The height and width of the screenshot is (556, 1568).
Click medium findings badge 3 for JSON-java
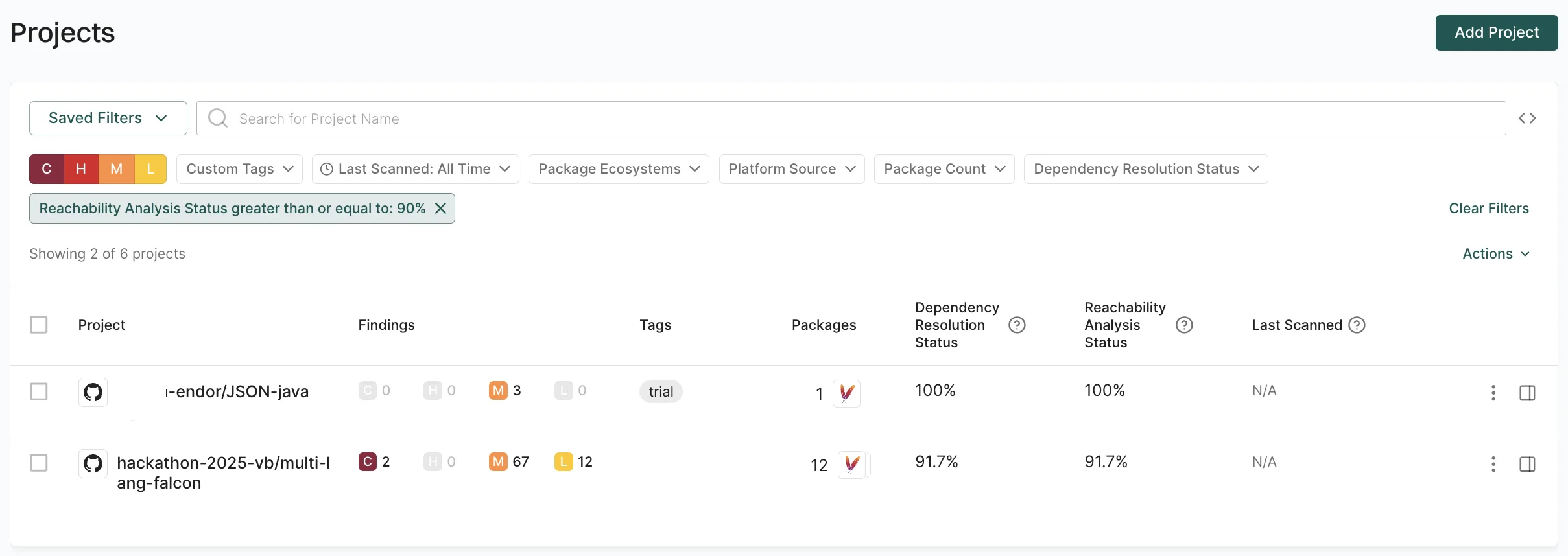click(x=505, y=390)
